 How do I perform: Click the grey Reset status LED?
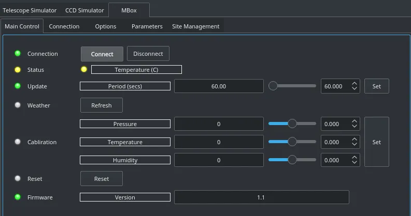[18, 178]
